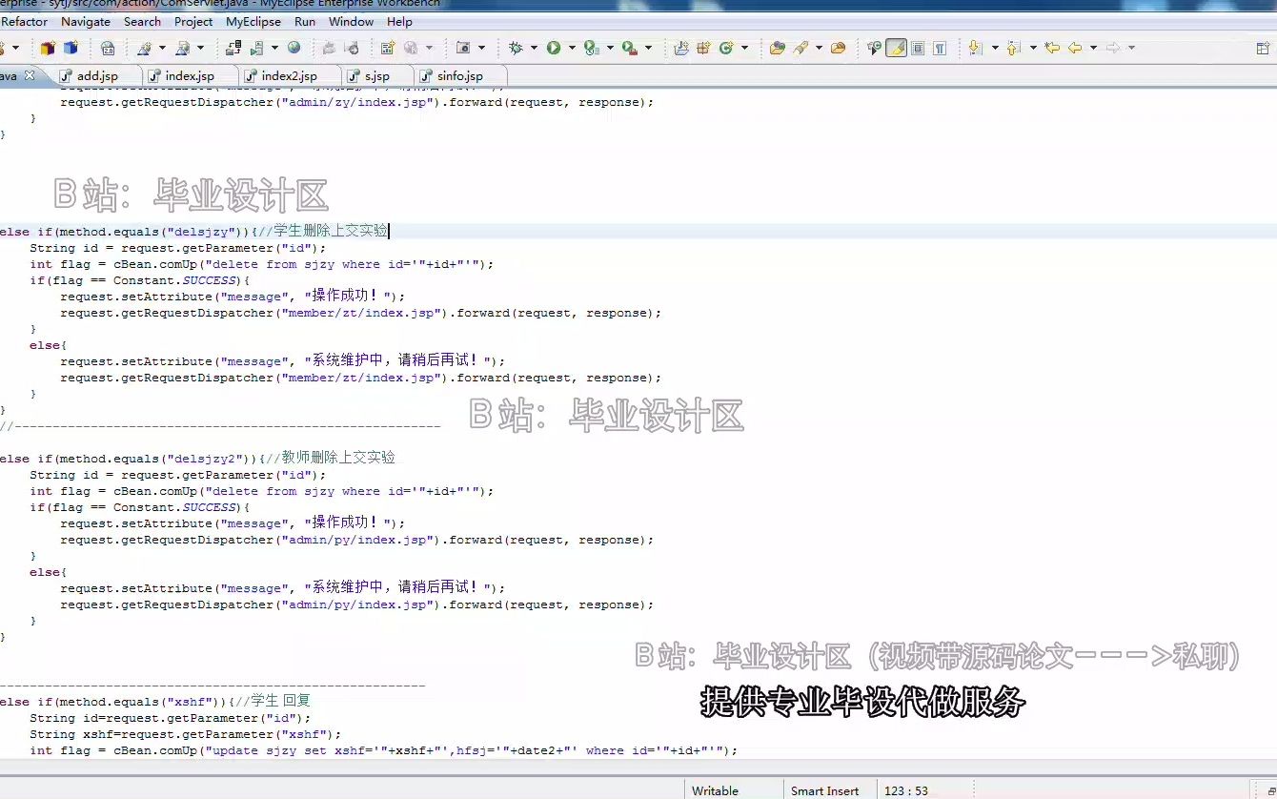Click the new Java project icon

(x=681, y=48)
